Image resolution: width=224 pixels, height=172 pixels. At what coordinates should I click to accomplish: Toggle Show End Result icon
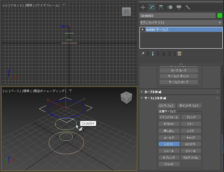(153, 54)
